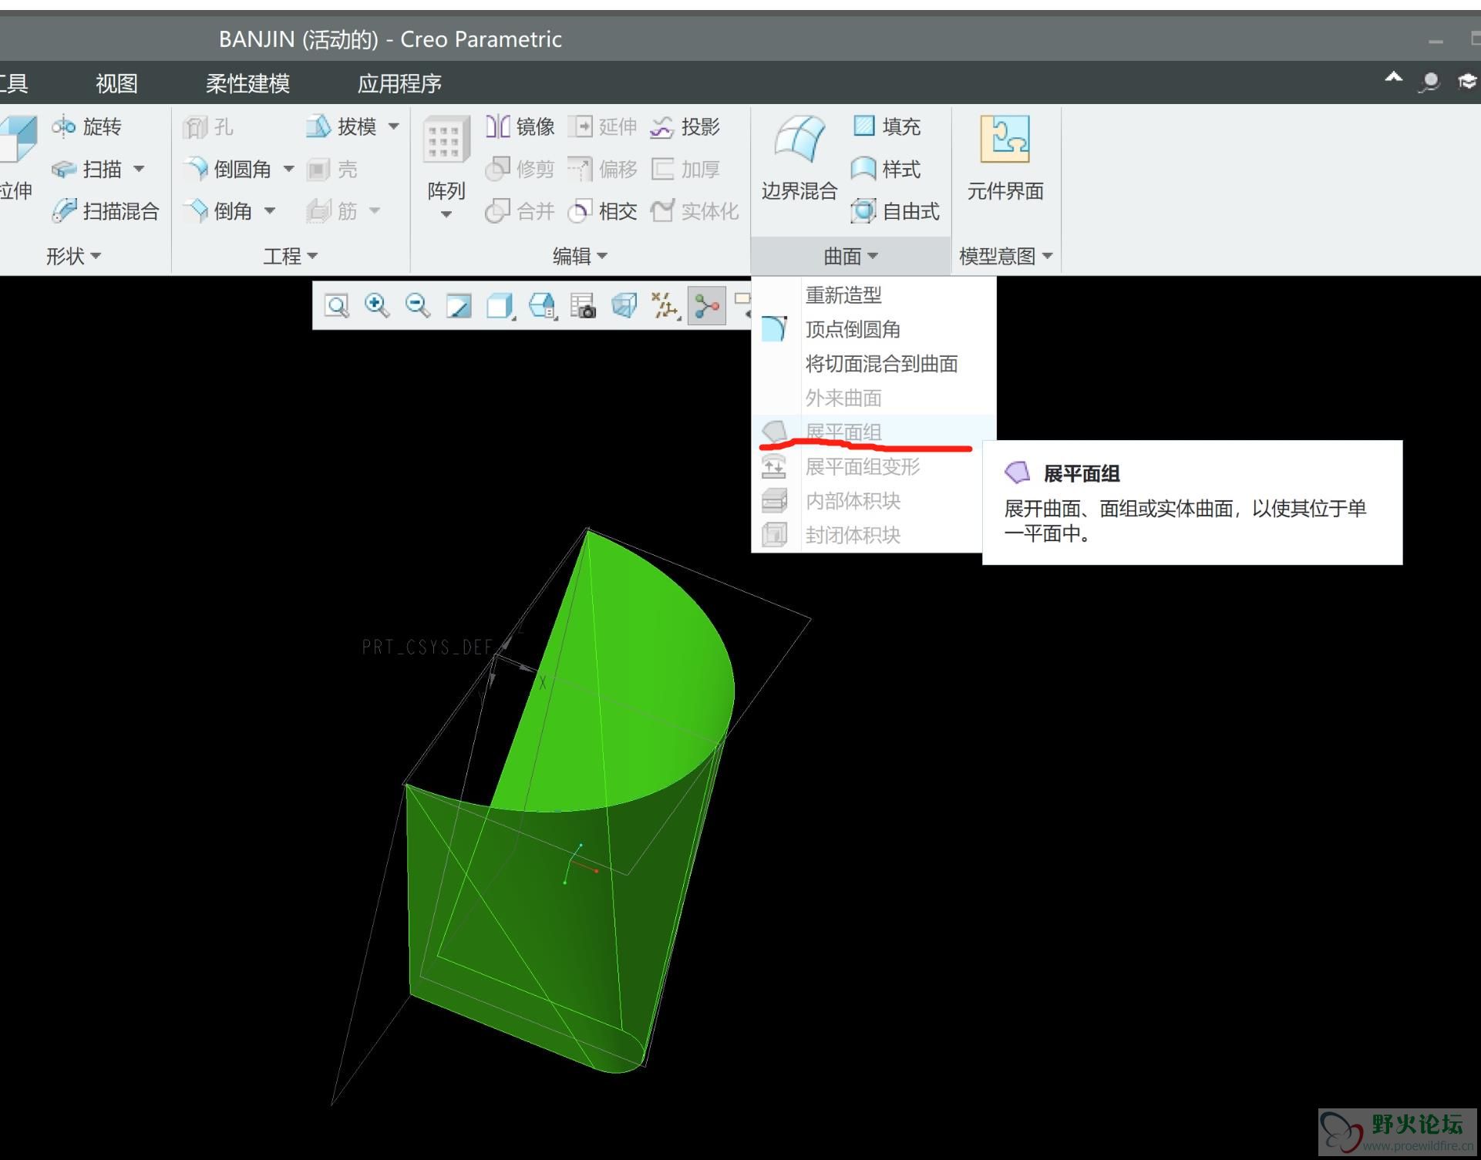Expand the 拔模 dropdown arrow
Image resolution: width=1481 pixels, height=1160 pixels.
[394, 126]
